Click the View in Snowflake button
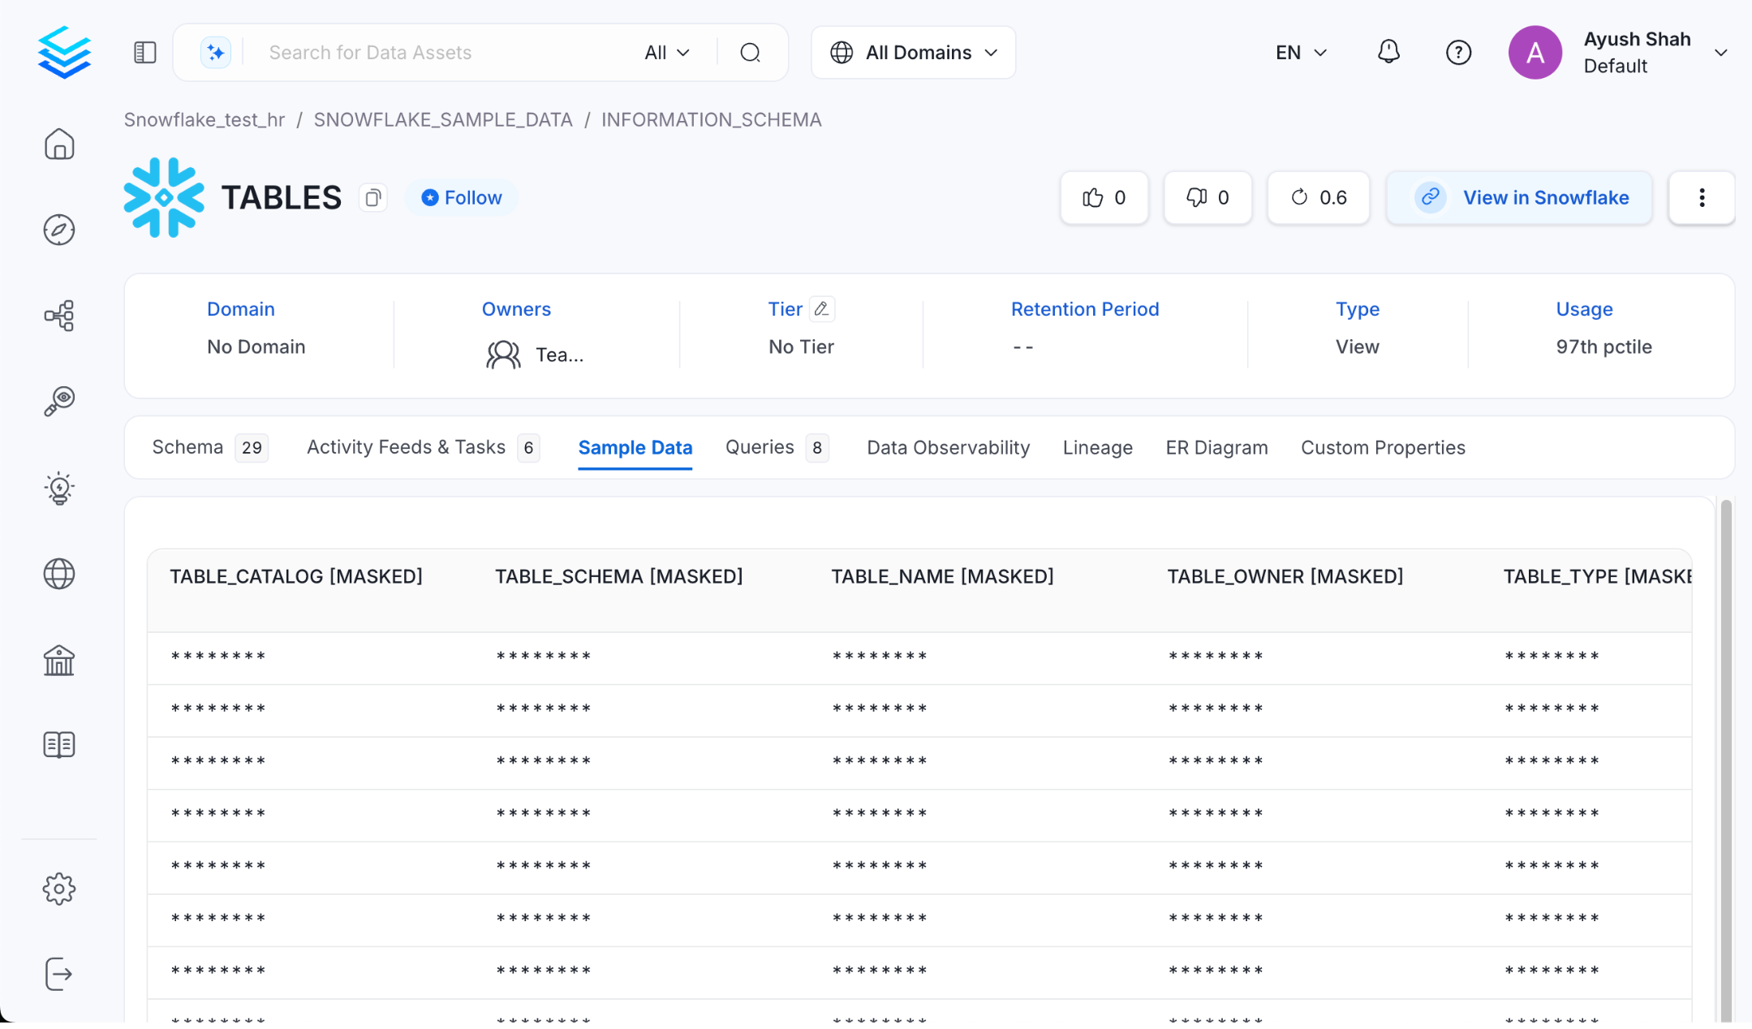The height and width of the screenshot is (1029, 1752). 1519,198
